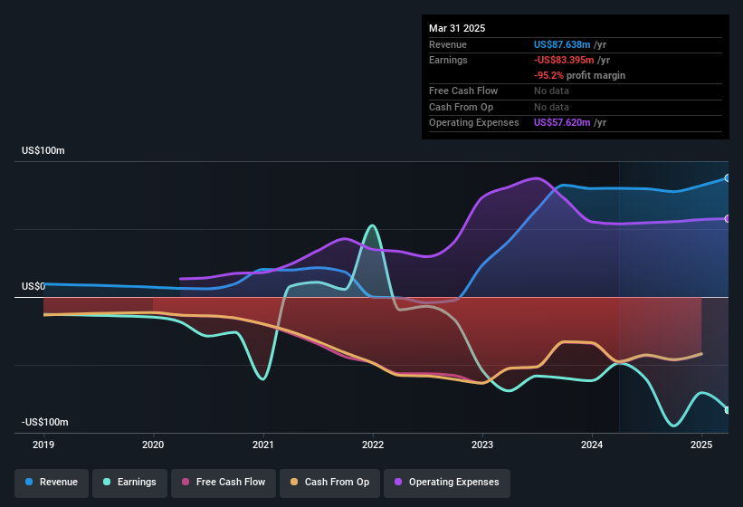
Task: Click the US$87.638m revenue value
Action: 562,44
